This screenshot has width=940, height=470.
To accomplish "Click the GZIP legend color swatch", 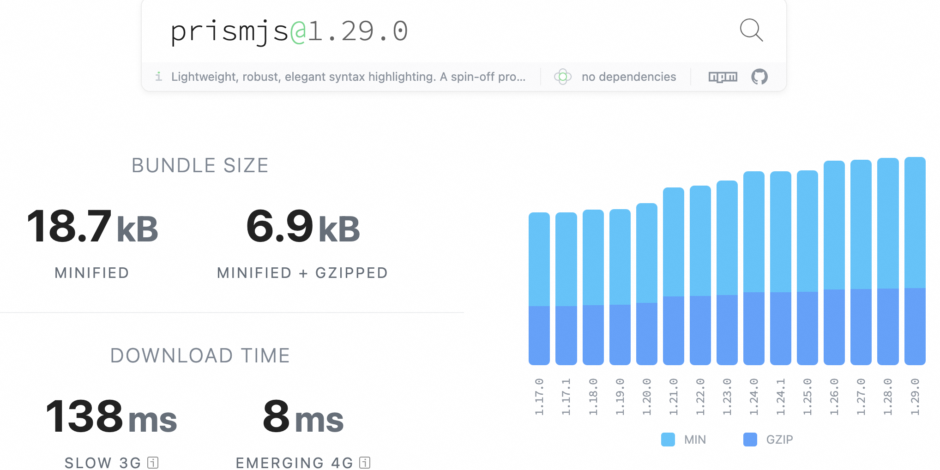I will tap(750, 440).
